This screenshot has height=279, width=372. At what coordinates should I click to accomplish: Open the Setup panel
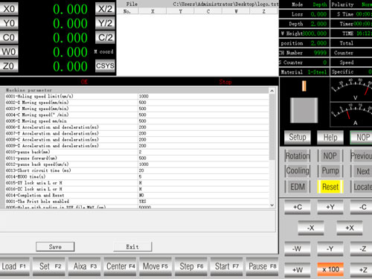[x=298, y=137]
